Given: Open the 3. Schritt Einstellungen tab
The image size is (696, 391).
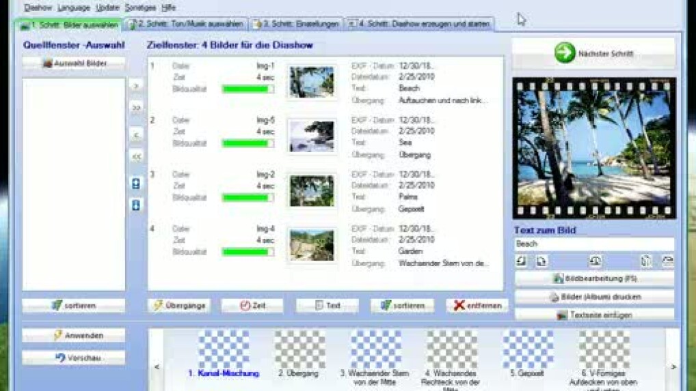Looking at the screenshot, I should click(296, 24).
